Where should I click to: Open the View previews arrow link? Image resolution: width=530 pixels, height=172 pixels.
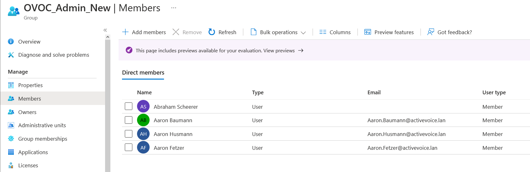[x=301, y=50]
